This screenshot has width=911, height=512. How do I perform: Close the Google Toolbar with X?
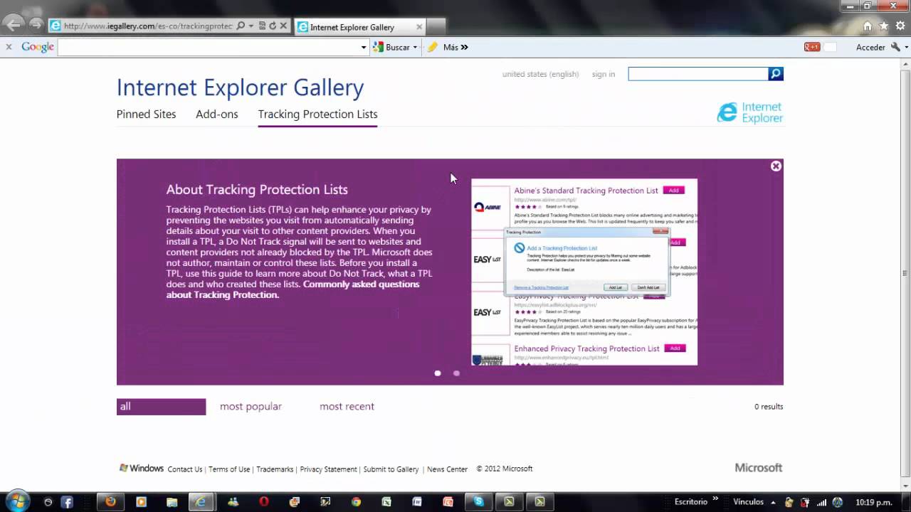pos(9,47)
